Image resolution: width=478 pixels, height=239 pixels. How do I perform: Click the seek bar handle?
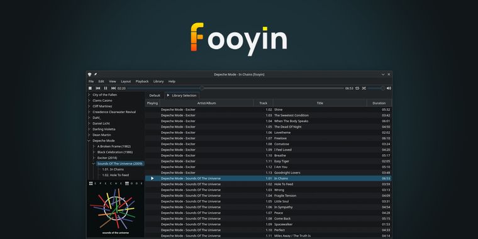[x=202, y=88]
